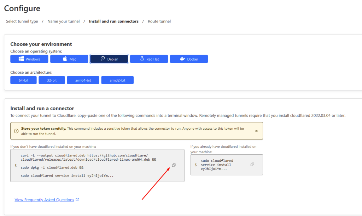Choose the arm64-bit architecture

pos(83,80)
